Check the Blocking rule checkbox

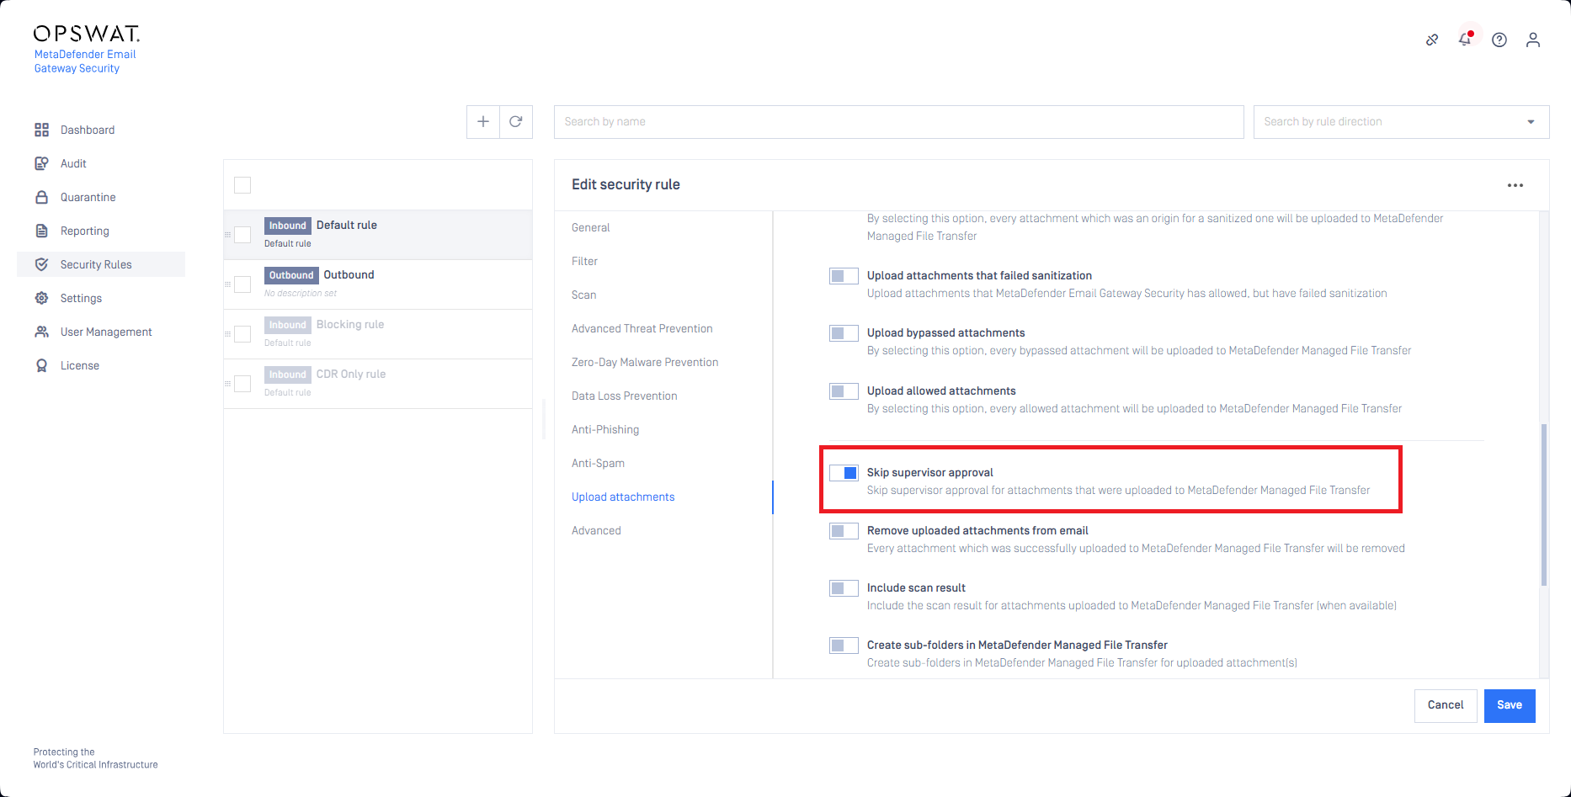tap(242, 334)
